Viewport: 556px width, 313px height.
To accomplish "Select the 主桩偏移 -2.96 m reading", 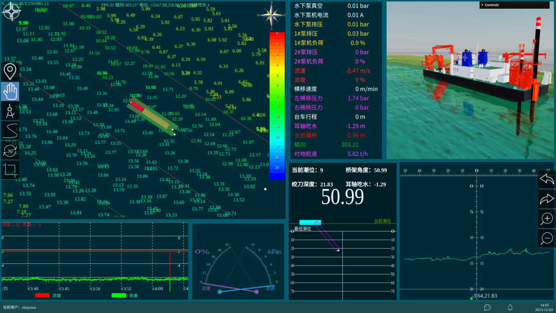I will [336, 135].
